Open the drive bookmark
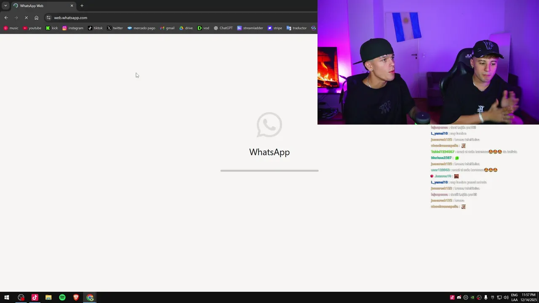The image size is (539, 303). coord(186,28)
